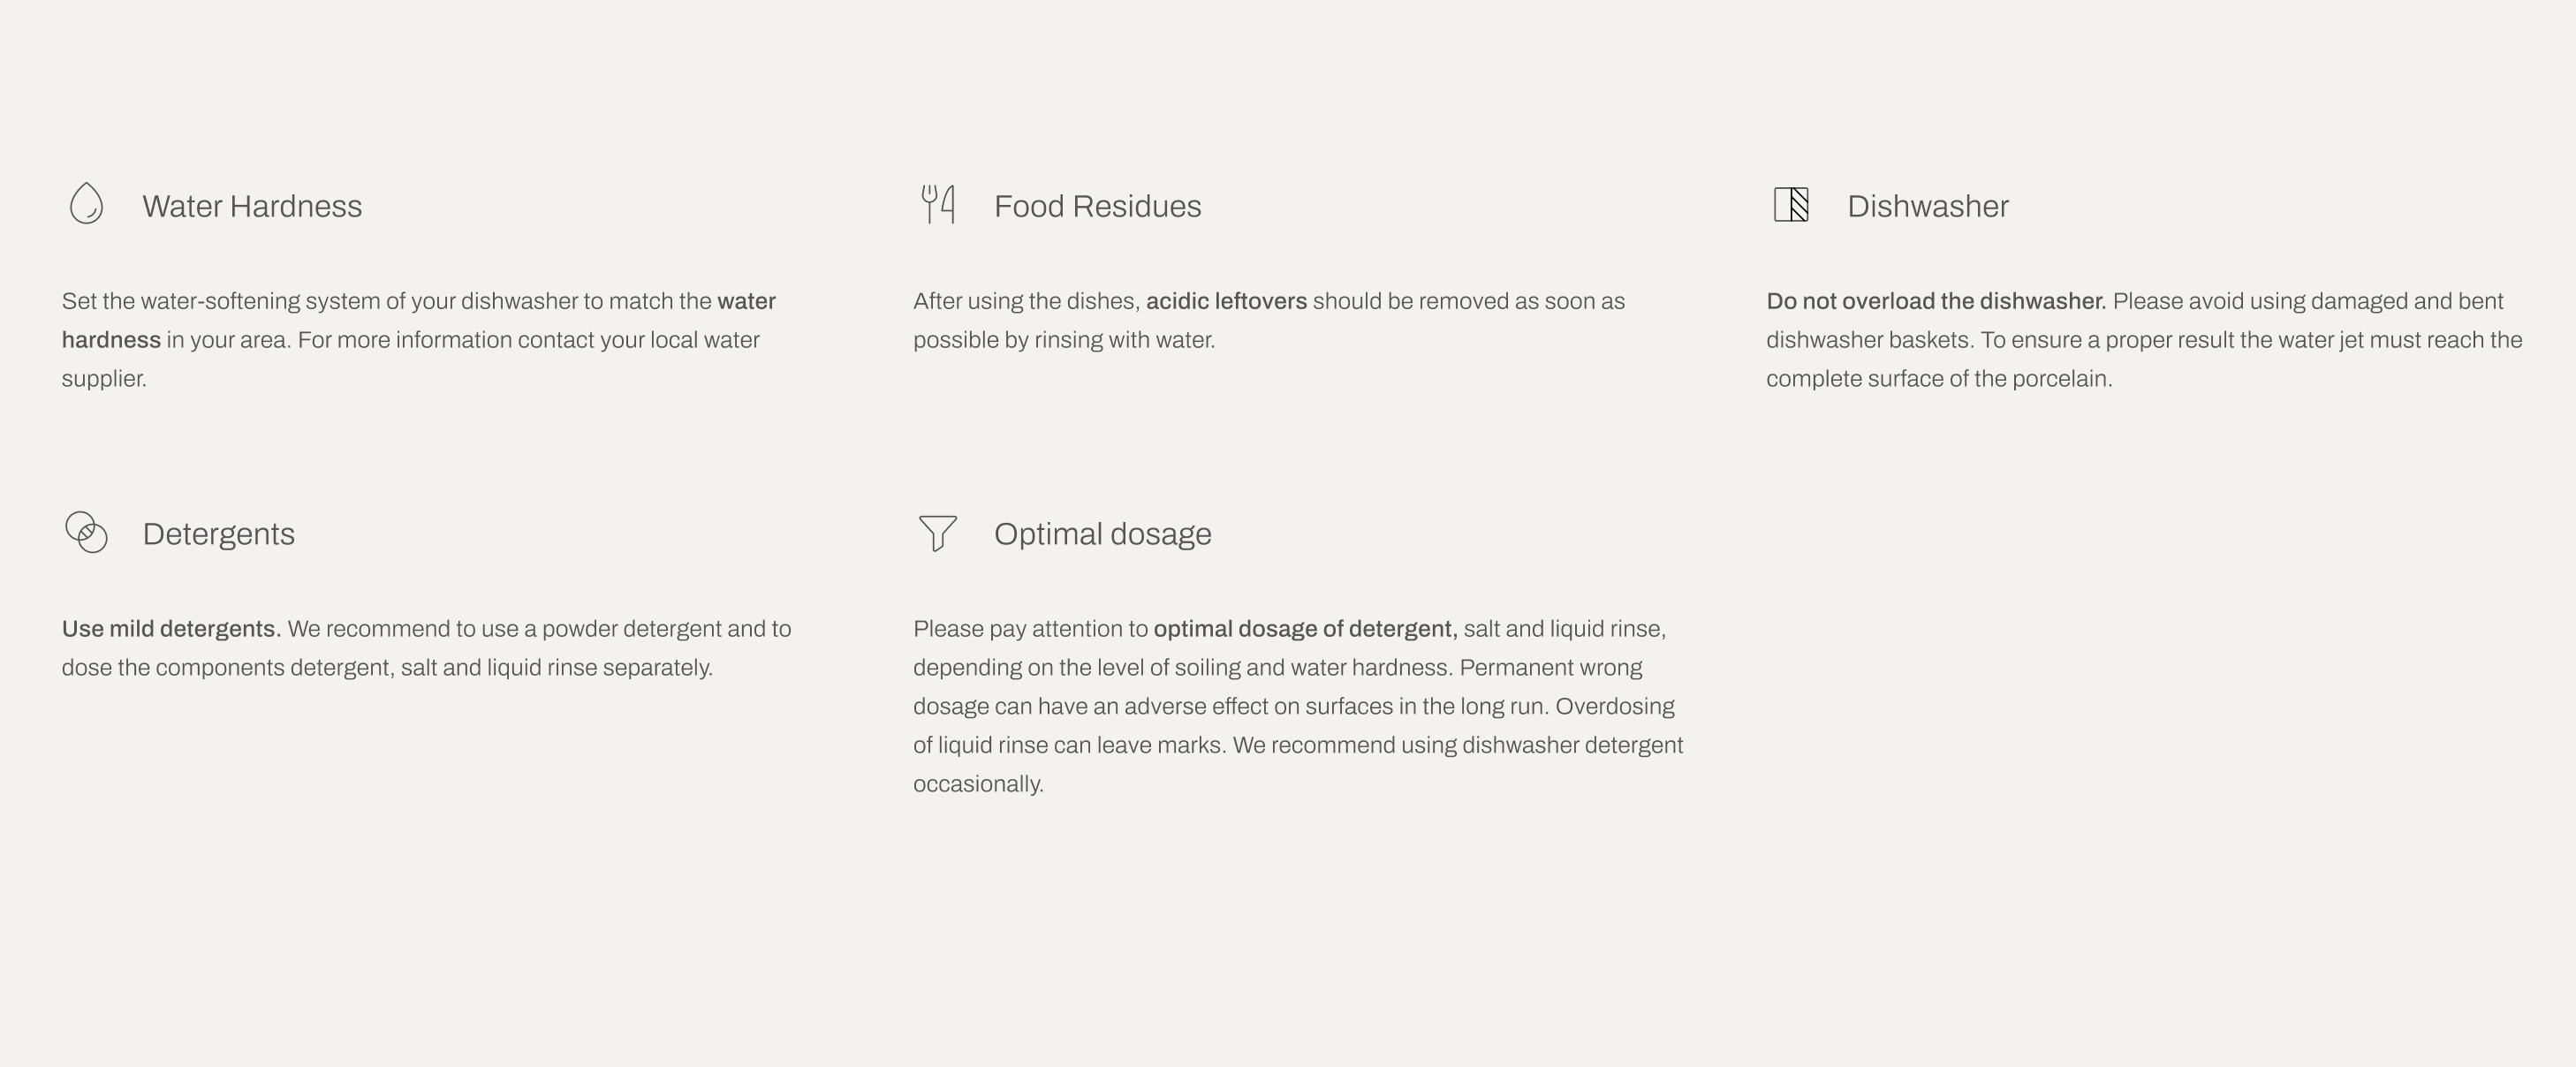Click 'optimal dosage of detergent,' bold text
2576x1067 pixels.
click(x=1305, y=629)
